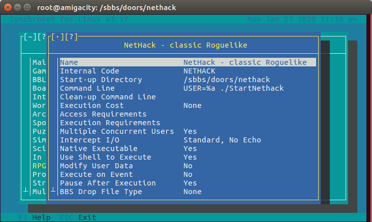Select the 'Wor' entry in background list
The image size is (372, 222).
(39, 105)
